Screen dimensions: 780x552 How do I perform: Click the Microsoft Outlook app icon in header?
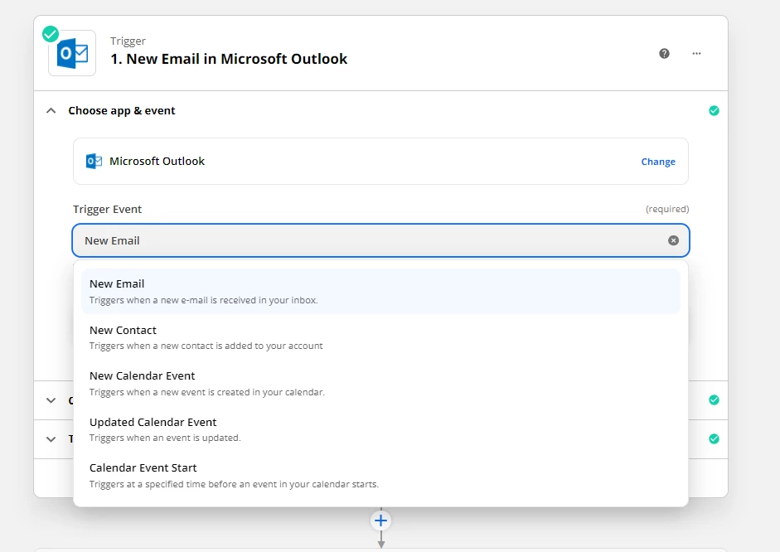[x=72, y=53]
